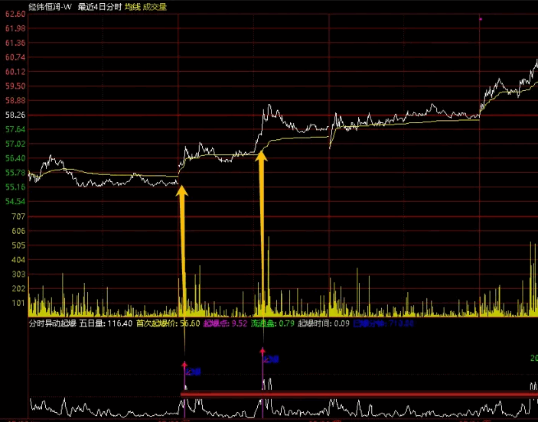Click the second, taller red signal marker

(x=262, y=351)
